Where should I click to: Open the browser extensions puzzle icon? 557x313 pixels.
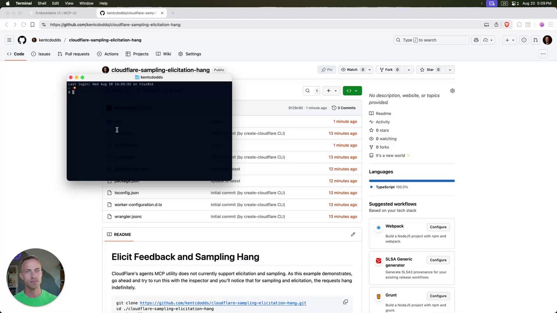click(x=519, y=25)
